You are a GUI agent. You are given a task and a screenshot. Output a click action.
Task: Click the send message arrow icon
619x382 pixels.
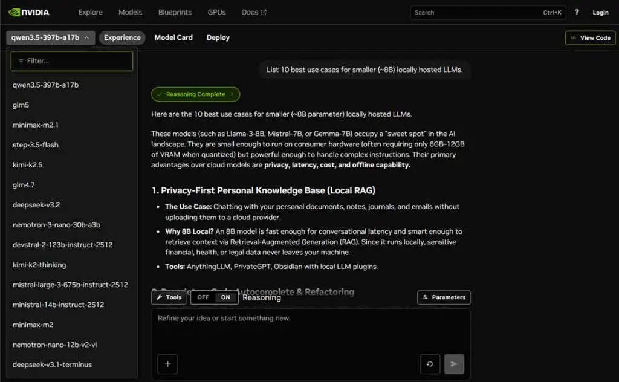click(x=454, y=364)
